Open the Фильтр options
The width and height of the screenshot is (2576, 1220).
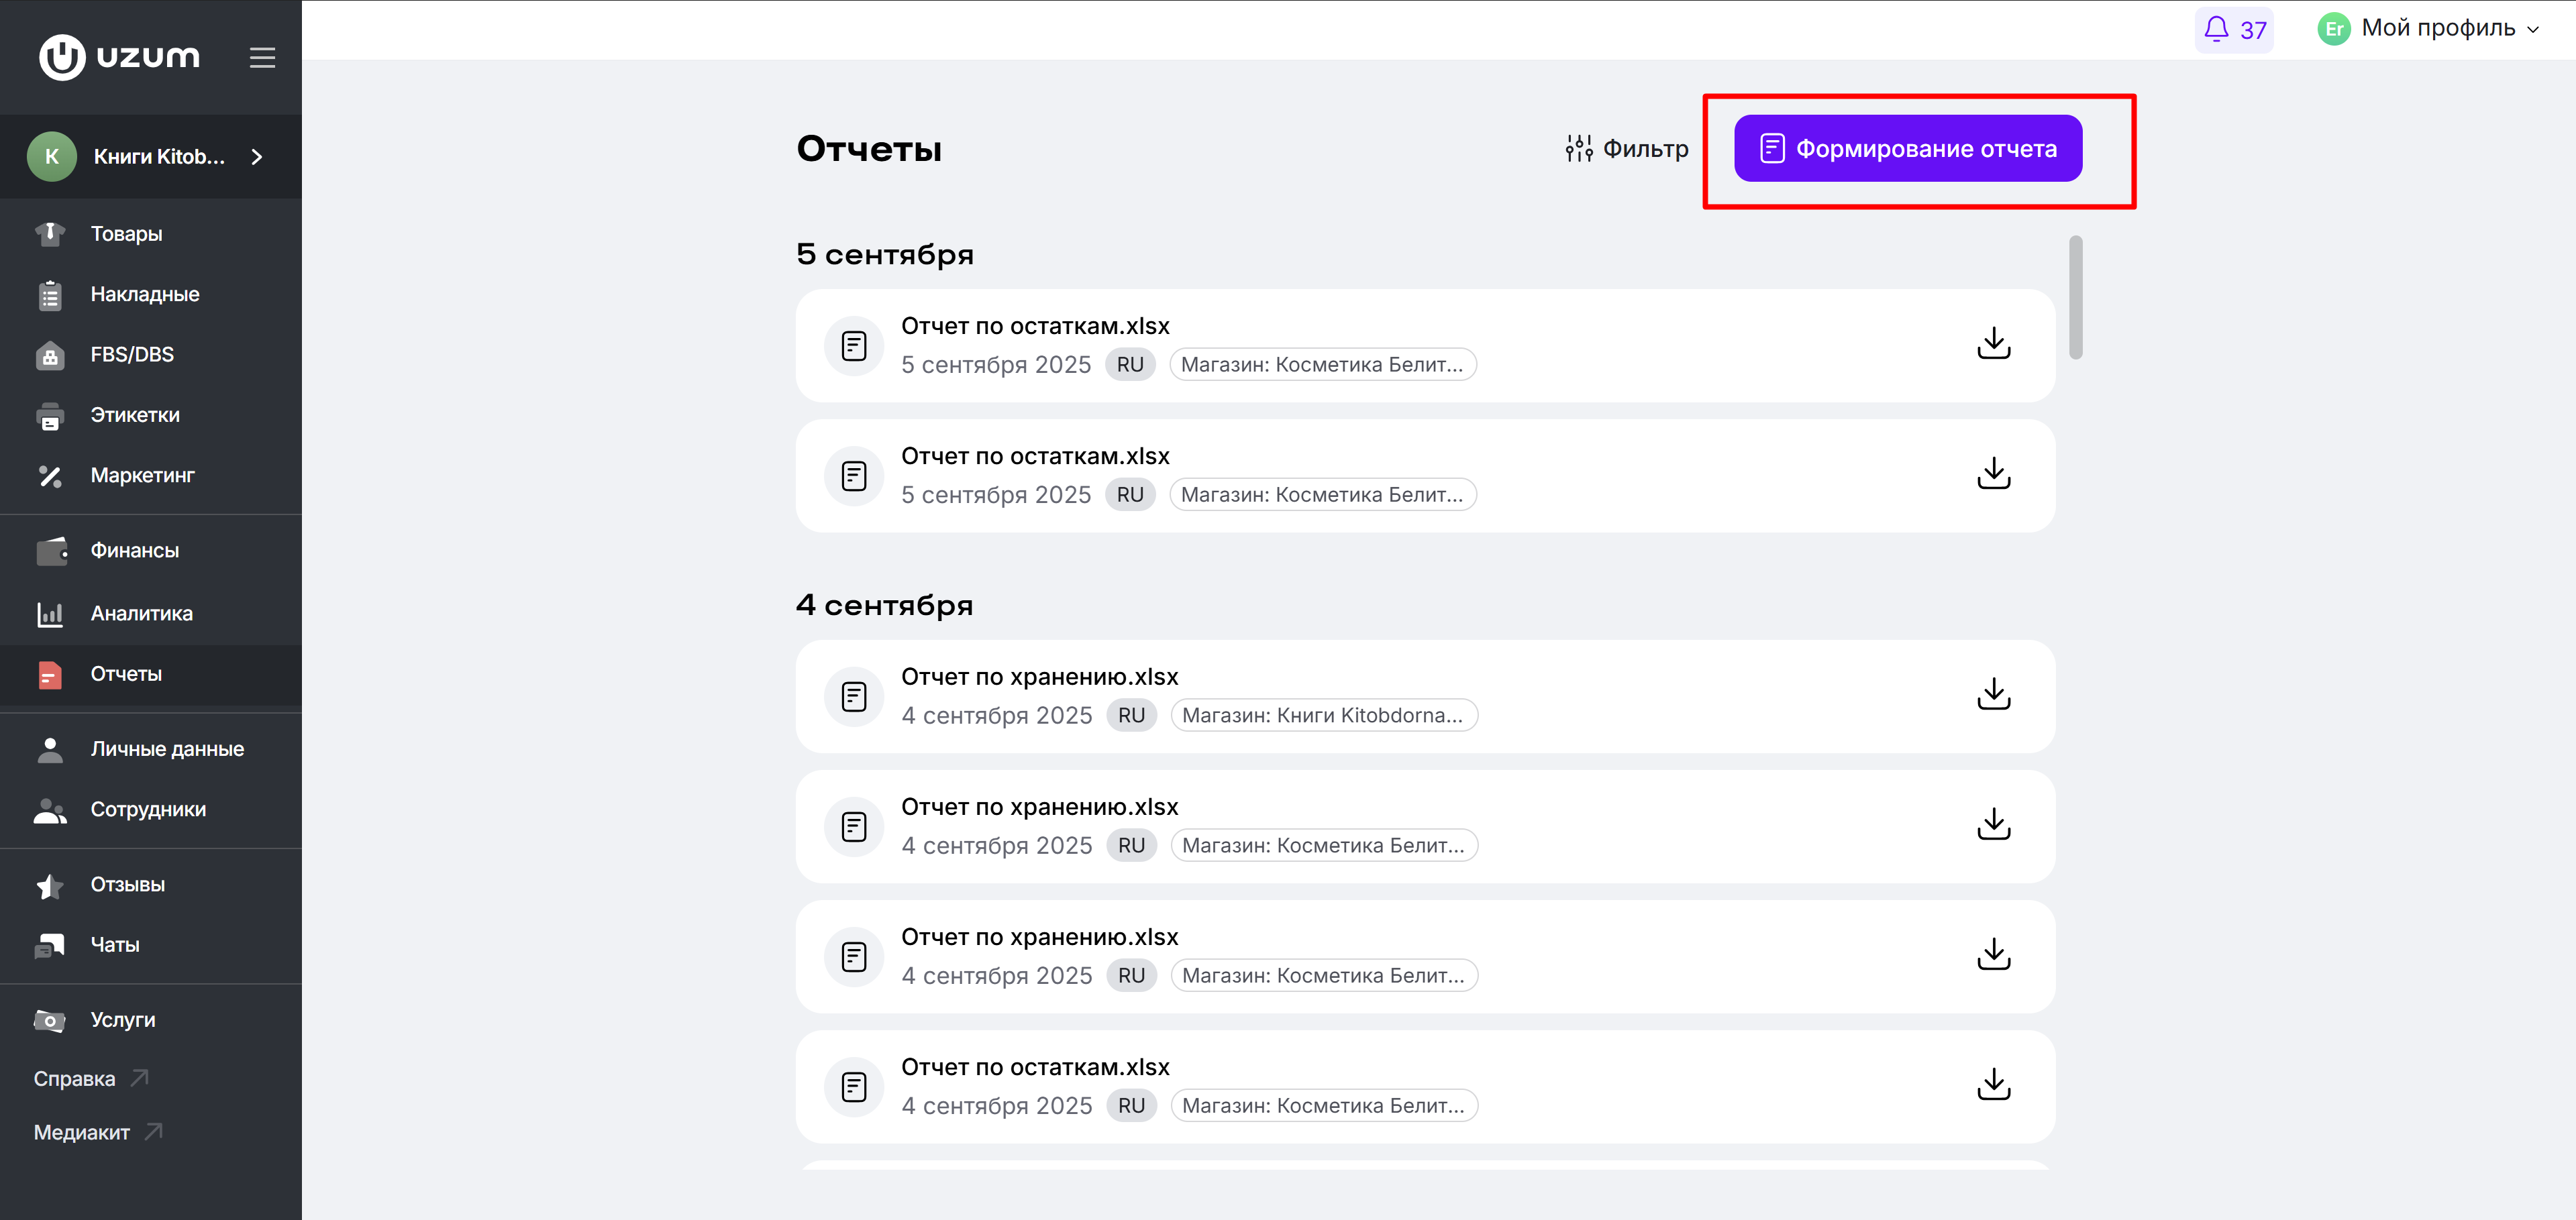(x=1627, y=149)
